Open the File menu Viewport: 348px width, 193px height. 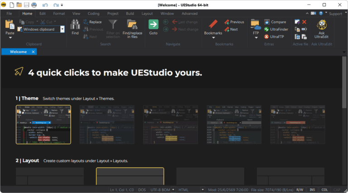click(9, 14)
